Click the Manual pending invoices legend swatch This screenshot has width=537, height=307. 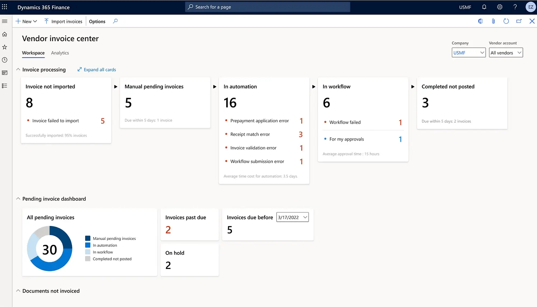(88, 238)
